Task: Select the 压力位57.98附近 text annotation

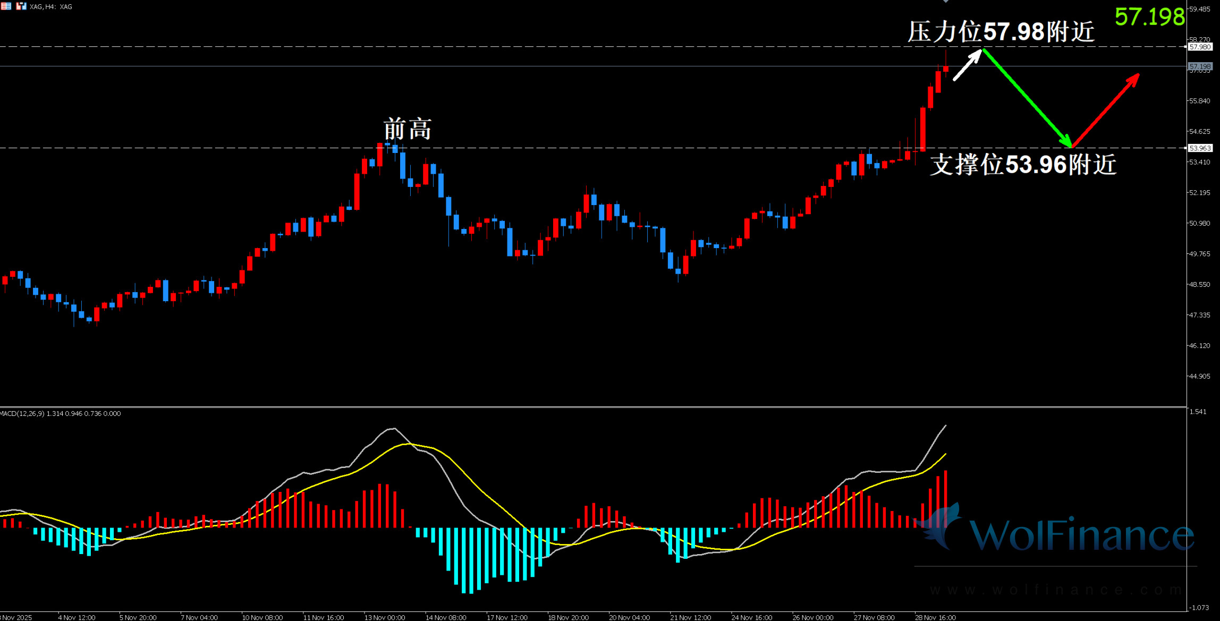Action: tap(1001, 32)
